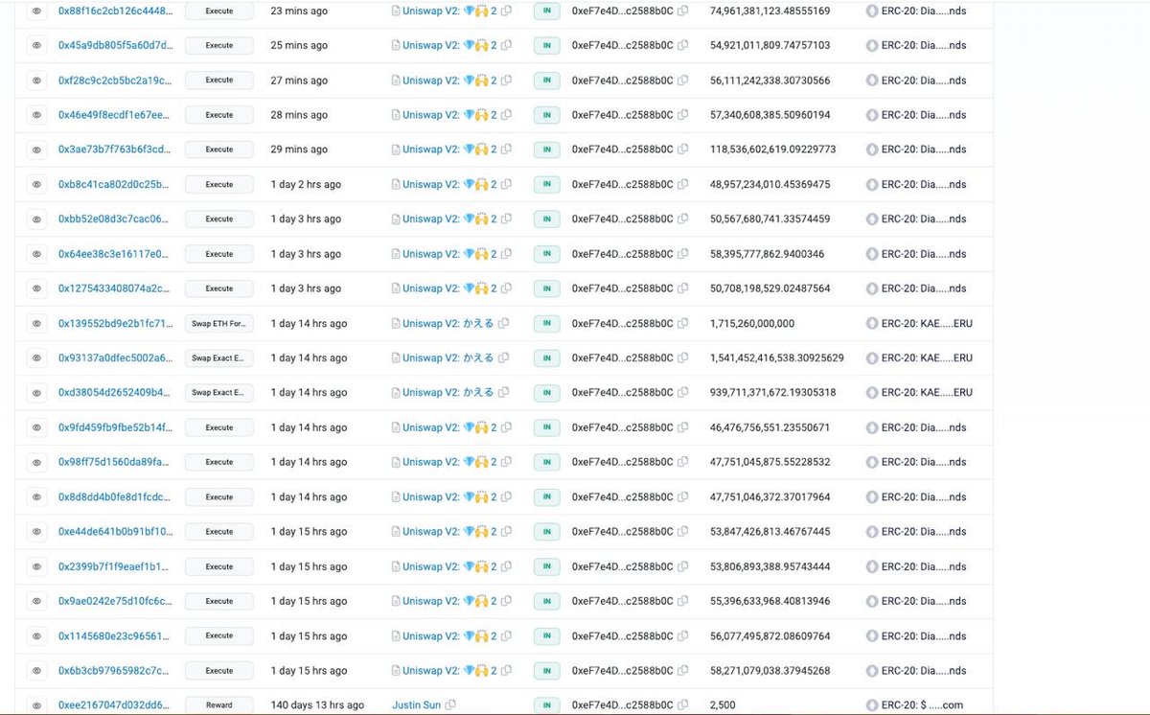
Task: Click recipient address in row 0x3ae73b7f763b6f3cd
Action: (623, 150)
